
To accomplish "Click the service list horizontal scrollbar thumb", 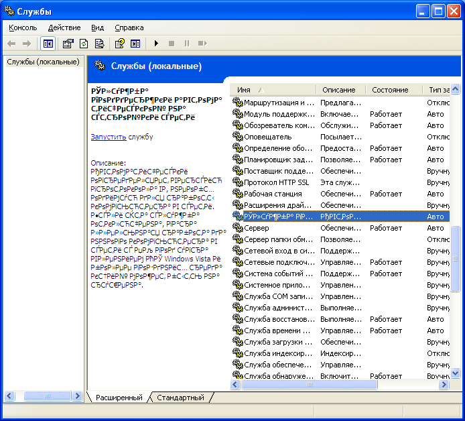I will (x=310, y=385).
